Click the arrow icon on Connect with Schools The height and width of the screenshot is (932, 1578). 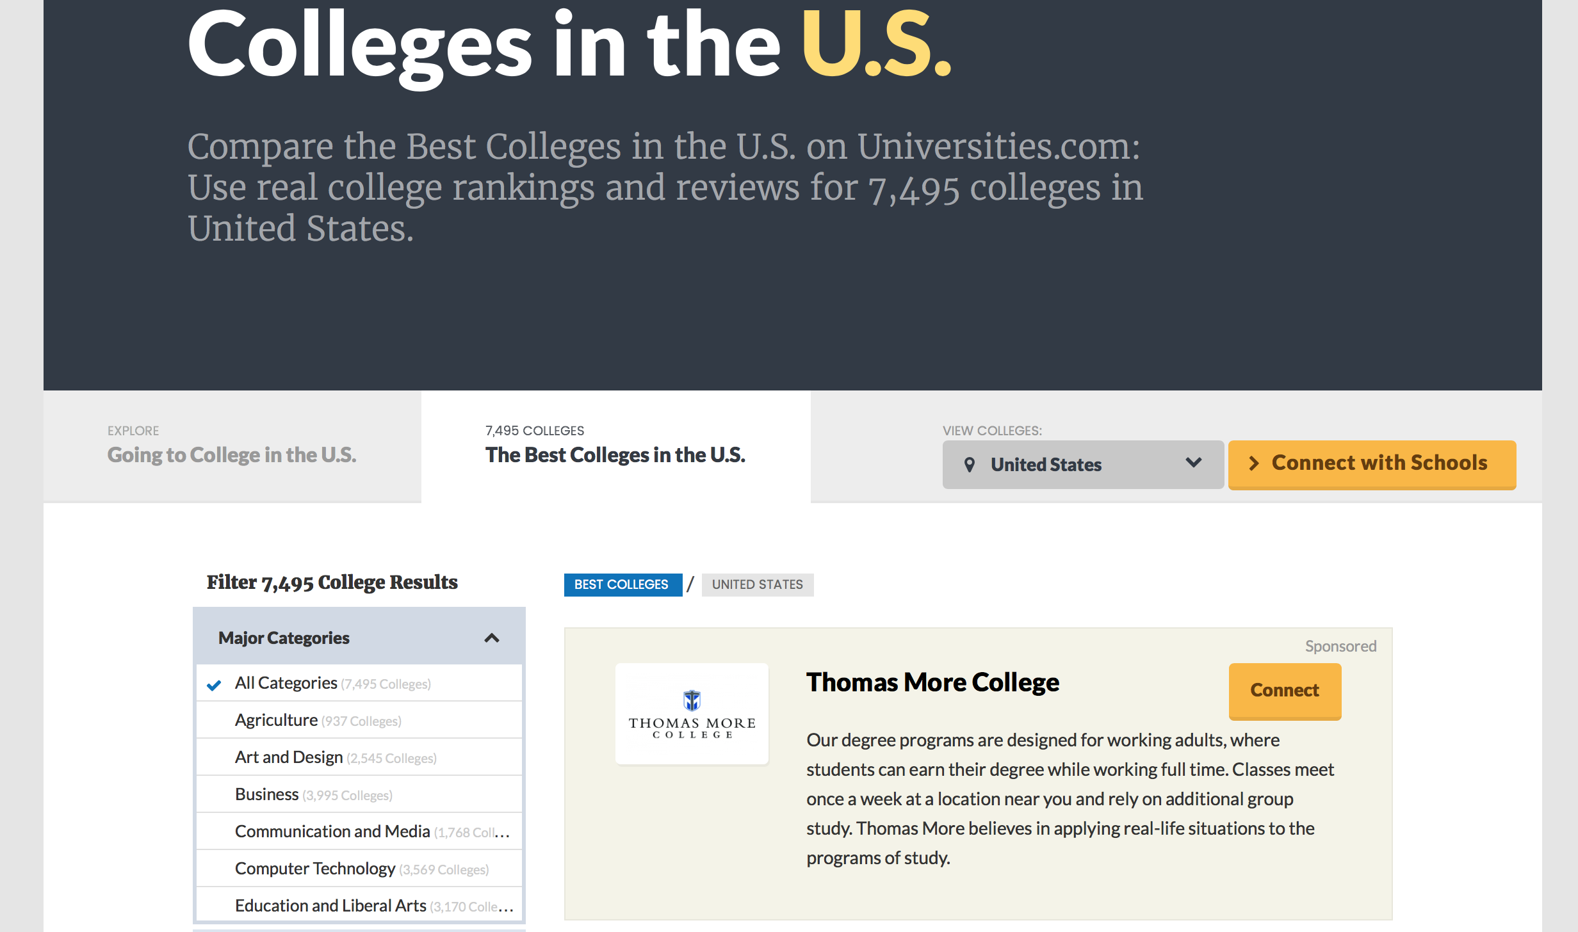(1253, 463)
